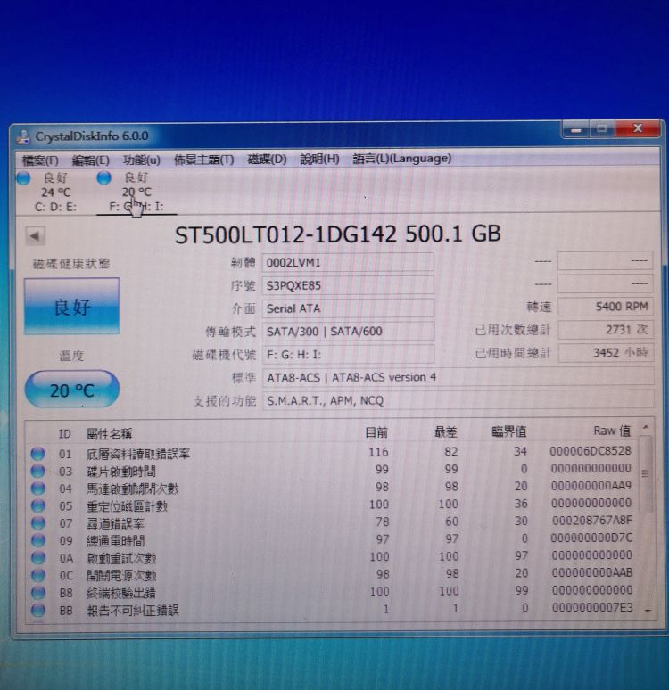Screen dimensions: 669x690
Task: Click the Serial ATA interface field
Action: pos(348,308)
